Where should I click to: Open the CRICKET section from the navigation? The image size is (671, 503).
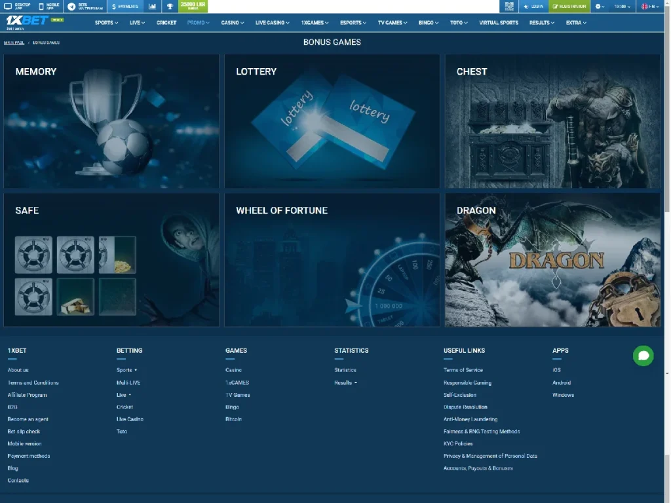(x=166, y=22)
